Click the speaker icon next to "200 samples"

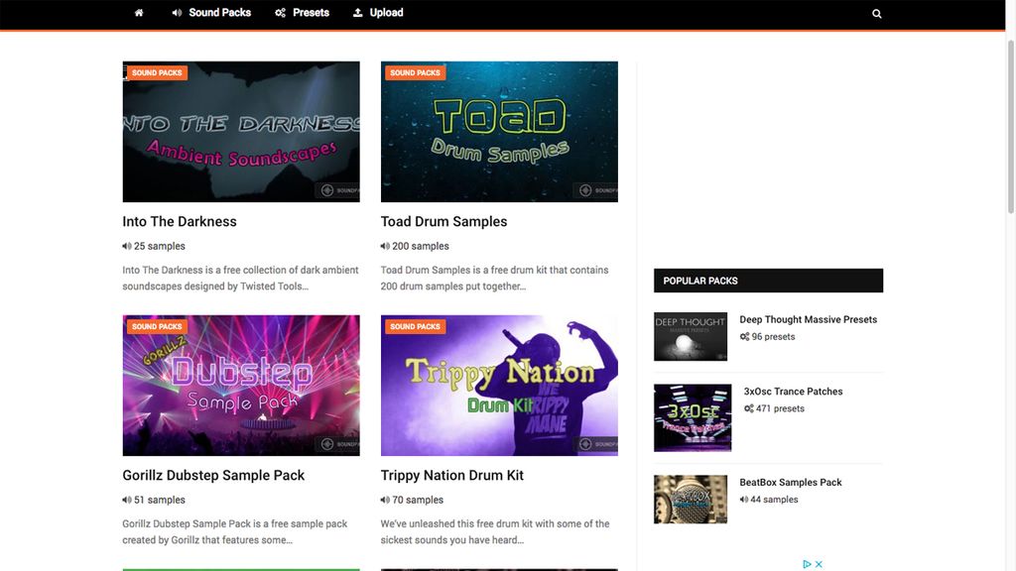click(x=384, y=245)
